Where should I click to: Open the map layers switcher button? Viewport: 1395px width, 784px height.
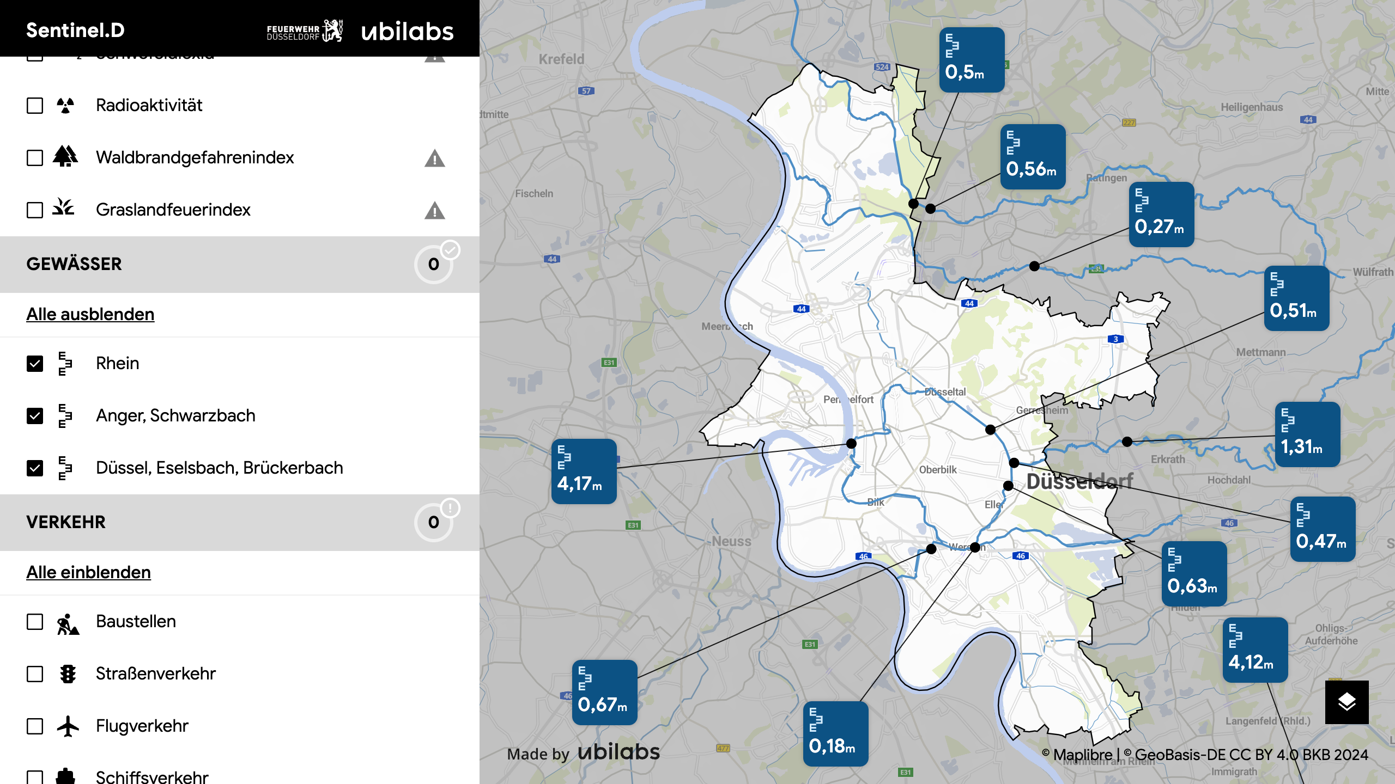coord(1347,702)
